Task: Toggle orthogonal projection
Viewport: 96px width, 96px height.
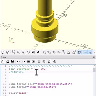Action: pos(79,52)
